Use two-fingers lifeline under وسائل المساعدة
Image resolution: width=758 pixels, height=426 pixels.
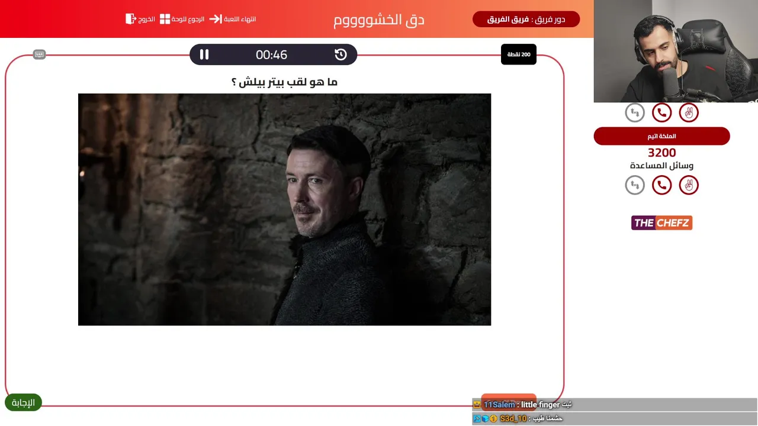[x=689, y=185]
